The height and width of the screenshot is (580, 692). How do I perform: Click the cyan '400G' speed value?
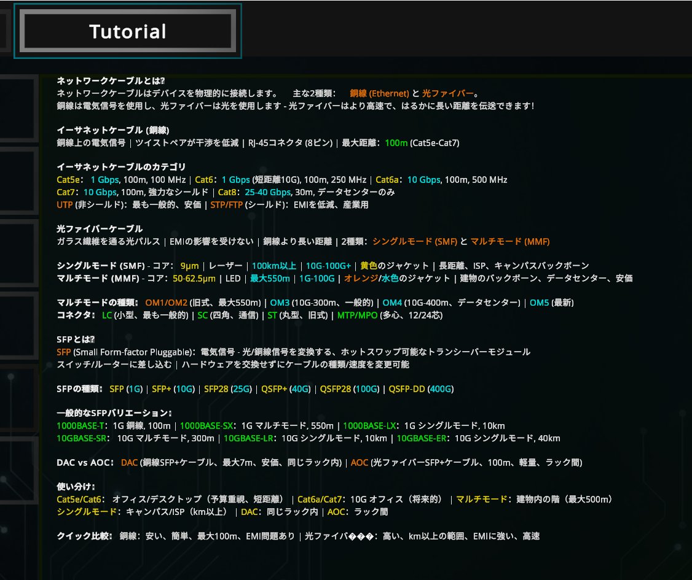441,389
